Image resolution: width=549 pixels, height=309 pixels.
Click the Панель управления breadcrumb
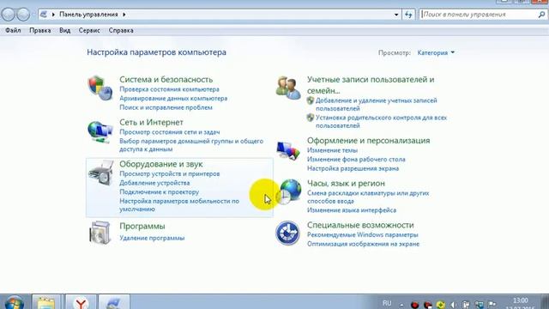click(88, 15)
